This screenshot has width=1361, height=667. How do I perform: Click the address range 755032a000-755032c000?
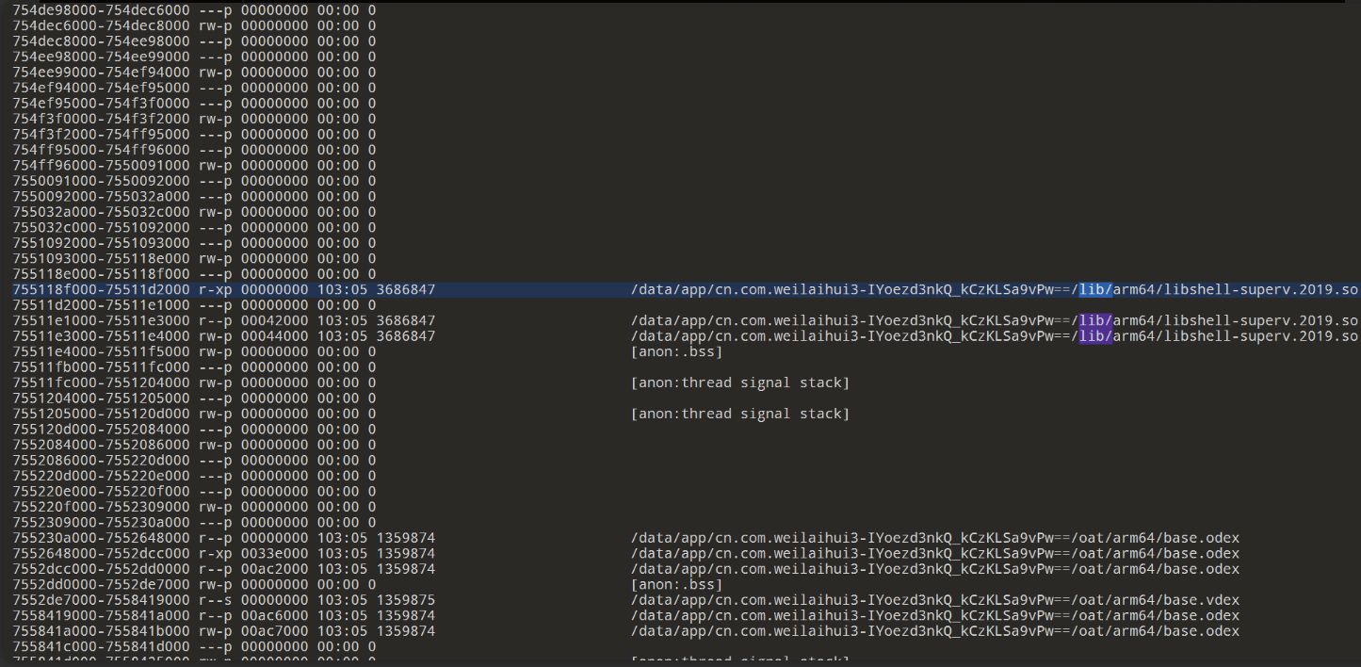coord(101,212)
